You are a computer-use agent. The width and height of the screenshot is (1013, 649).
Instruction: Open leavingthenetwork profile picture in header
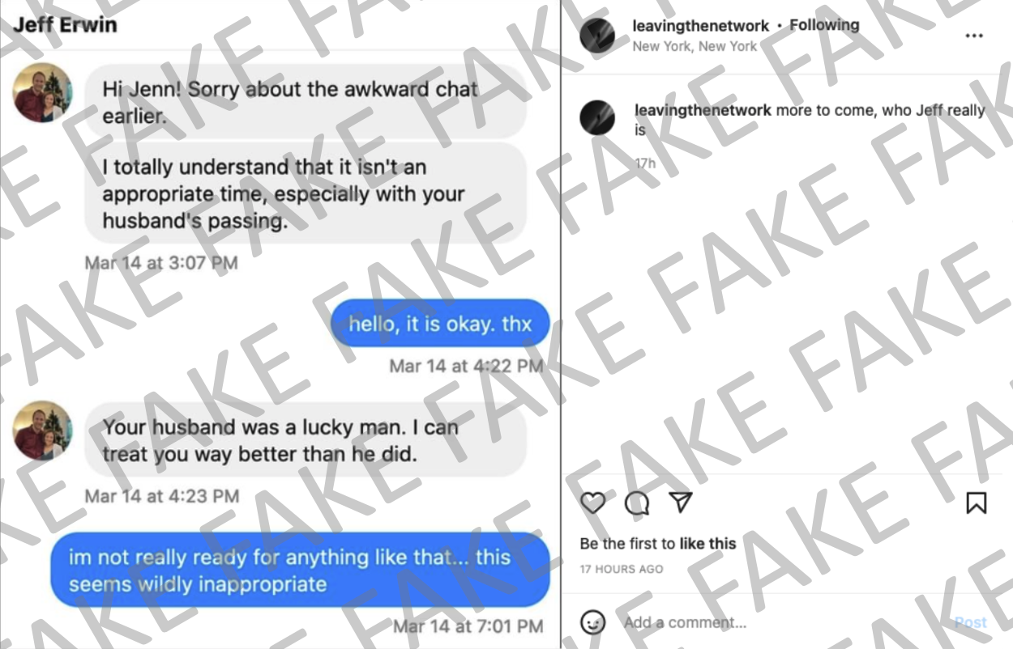598,36
